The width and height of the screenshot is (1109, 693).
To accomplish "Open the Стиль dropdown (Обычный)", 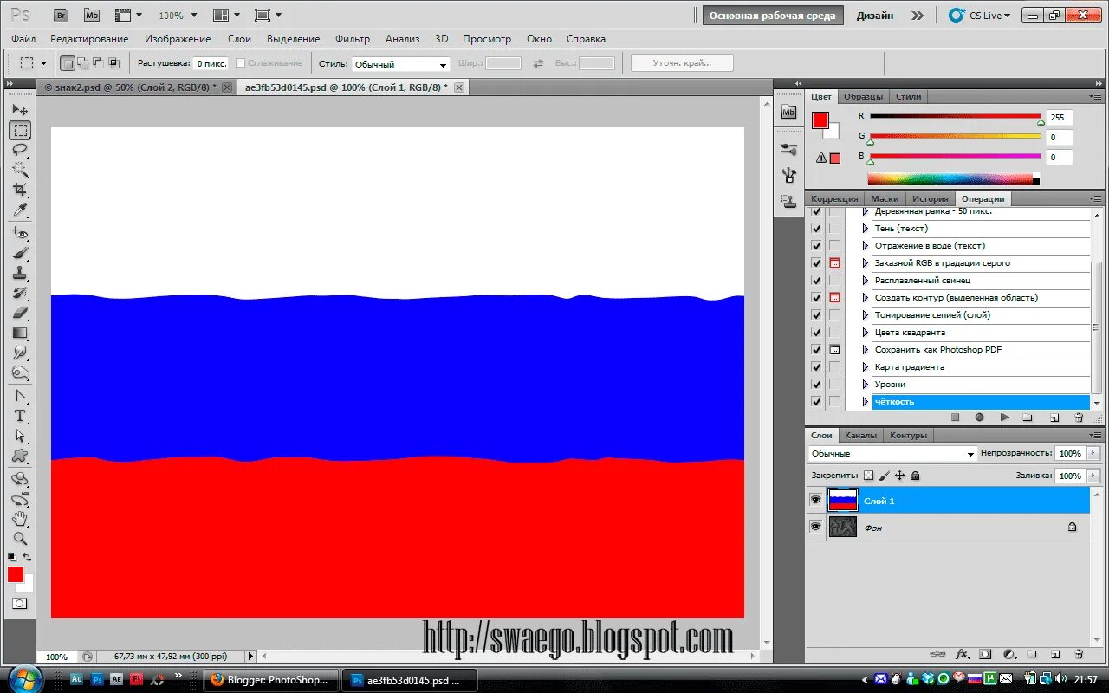I will 400,64.
